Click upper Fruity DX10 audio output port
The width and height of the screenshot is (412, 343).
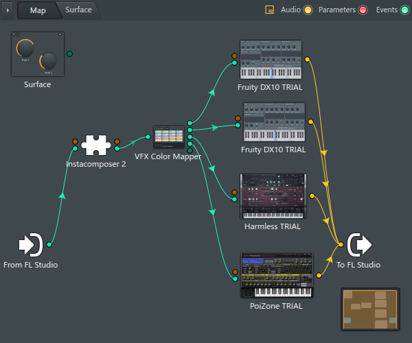tap(307, 59)
